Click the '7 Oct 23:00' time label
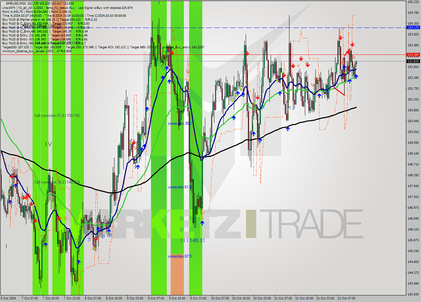421x302 pixels. point(72,298)
